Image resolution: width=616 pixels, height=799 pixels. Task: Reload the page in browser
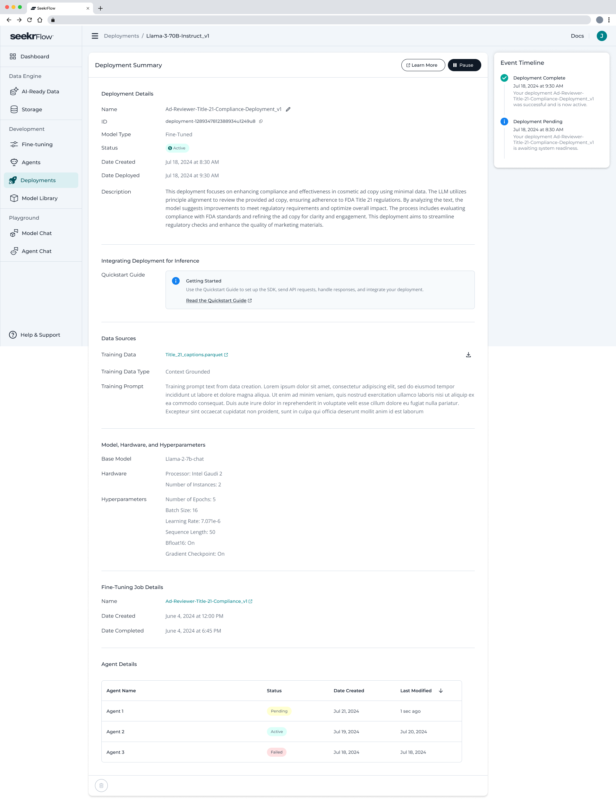[30, 20]
